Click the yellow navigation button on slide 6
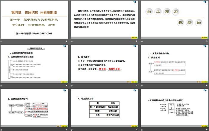 (205, 82)
